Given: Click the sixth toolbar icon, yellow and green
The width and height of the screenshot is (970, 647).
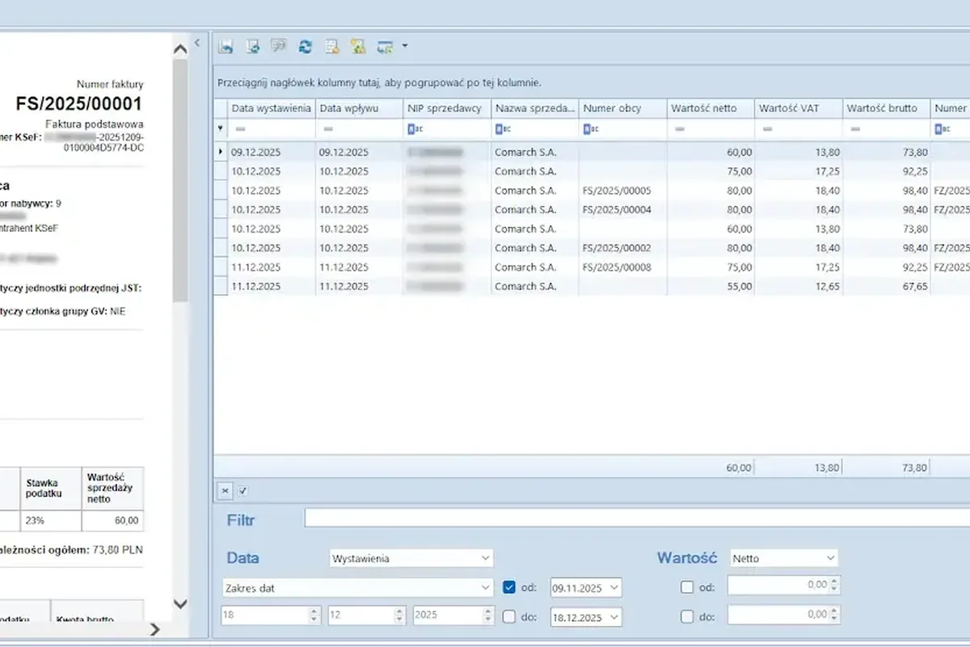Looking at the screenshot, I should click(357, 47).
